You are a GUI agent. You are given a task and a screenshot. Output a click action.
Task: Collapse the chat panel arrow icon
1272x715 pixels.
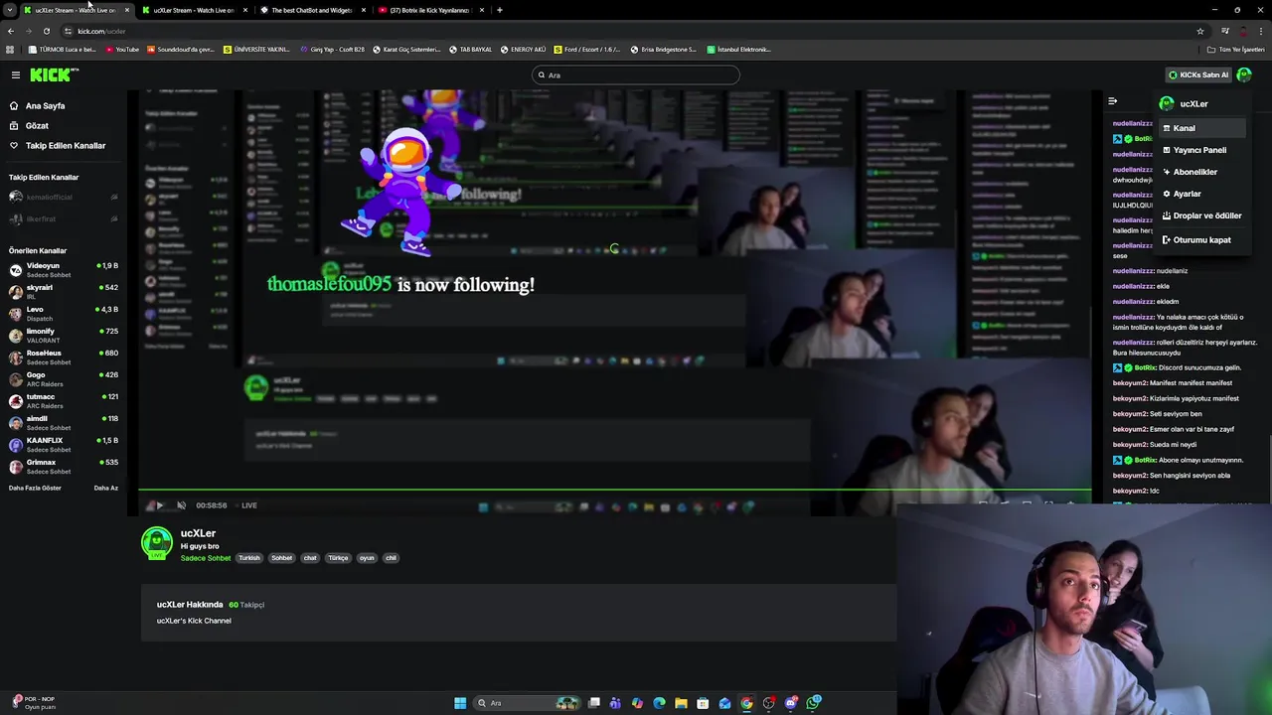click(1112, 101)
